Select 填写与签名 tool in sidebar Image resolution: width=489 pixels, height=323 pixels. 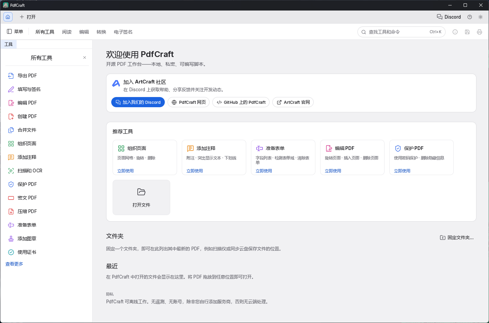coord(47,89)
